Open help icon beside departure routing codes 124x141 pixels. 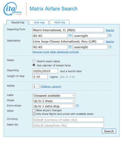(x=70, y=36)
